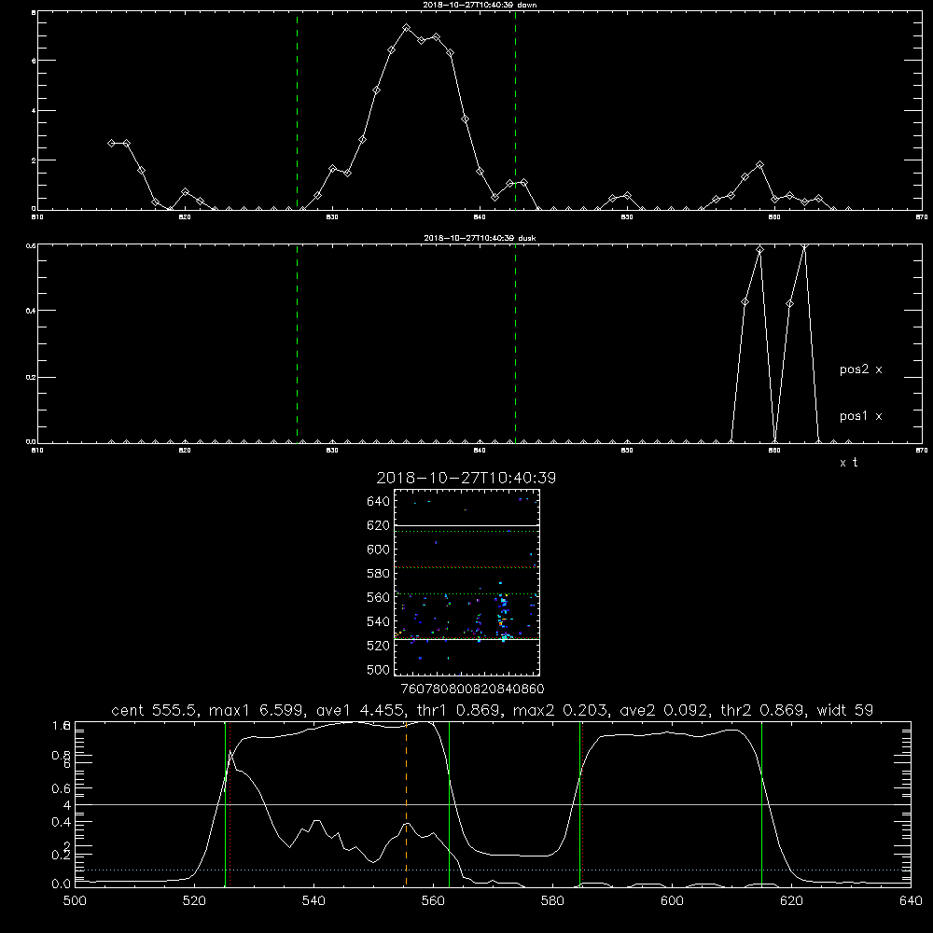Click bottom plot x-axis label '520'
This screenshot has width=933, height=933.
[194, 901]
